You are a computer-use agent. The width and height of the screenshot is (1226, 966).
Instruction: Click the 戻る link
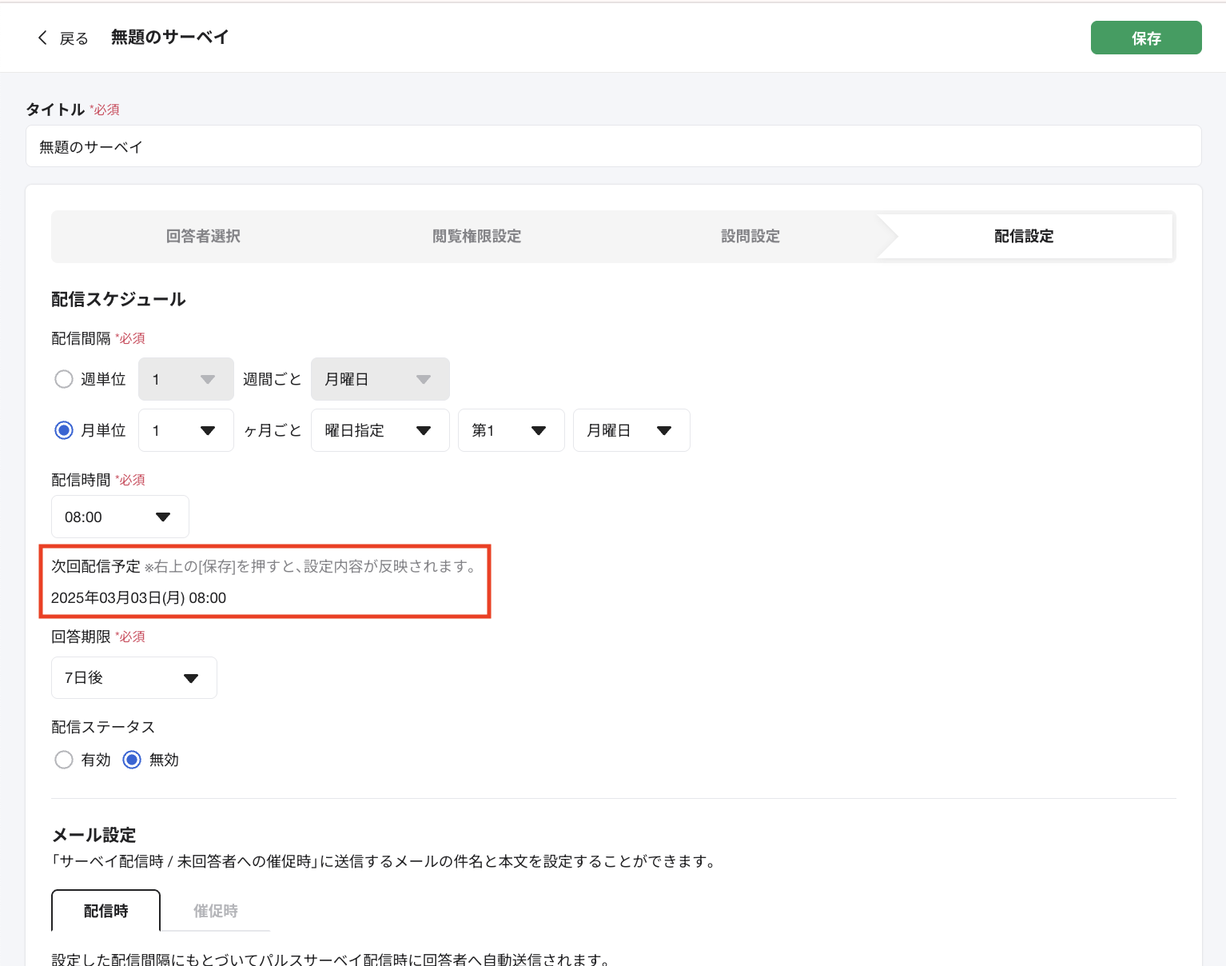[x=73, y=38]
